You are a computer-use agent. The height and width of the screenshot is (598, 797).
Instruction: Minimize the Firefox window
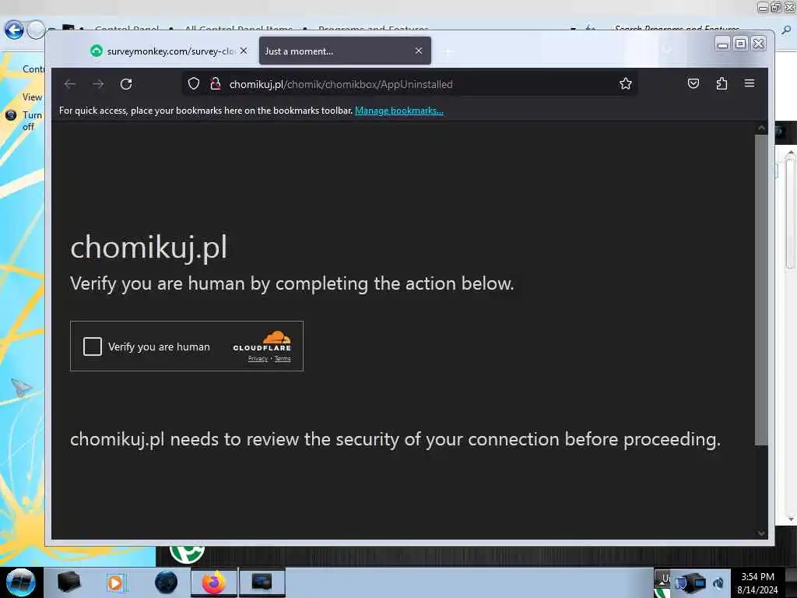722,44
